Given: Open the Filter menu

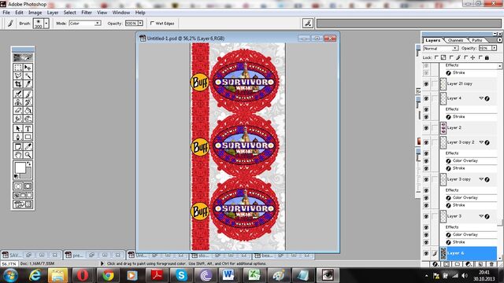Looking at the screenshot, I should pyautogui.click(x=87, y=13).
